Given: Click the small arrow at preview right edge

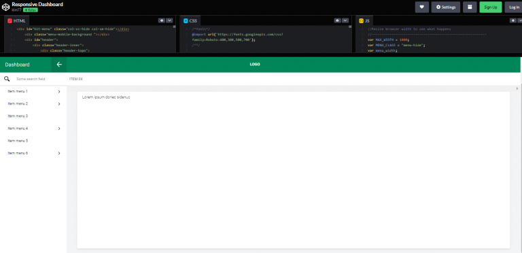Looking at the screenshot, I should pos(517,88).
